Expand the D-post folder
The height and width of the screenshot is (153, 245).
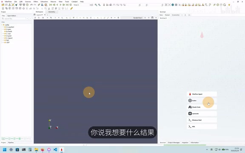tap(3, 36)
